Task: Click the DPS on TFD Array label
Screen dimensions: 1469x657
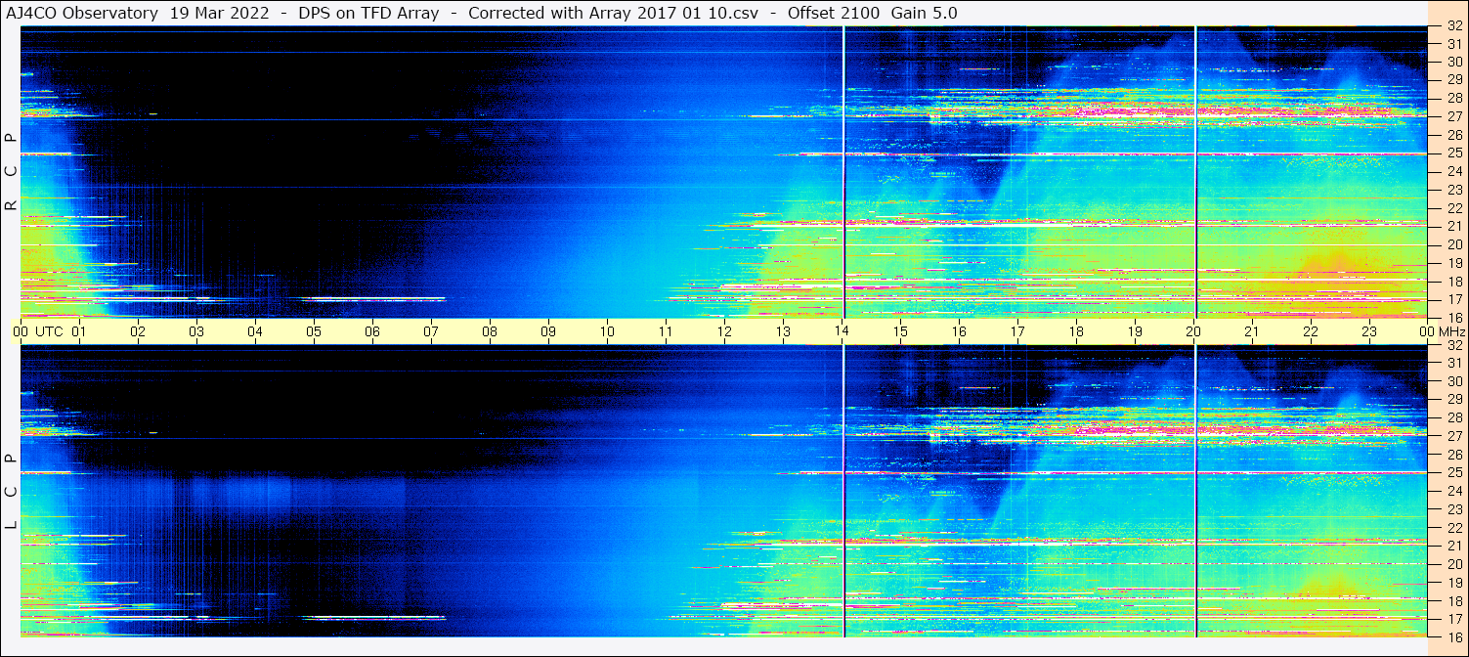Action: click(371, 13)
